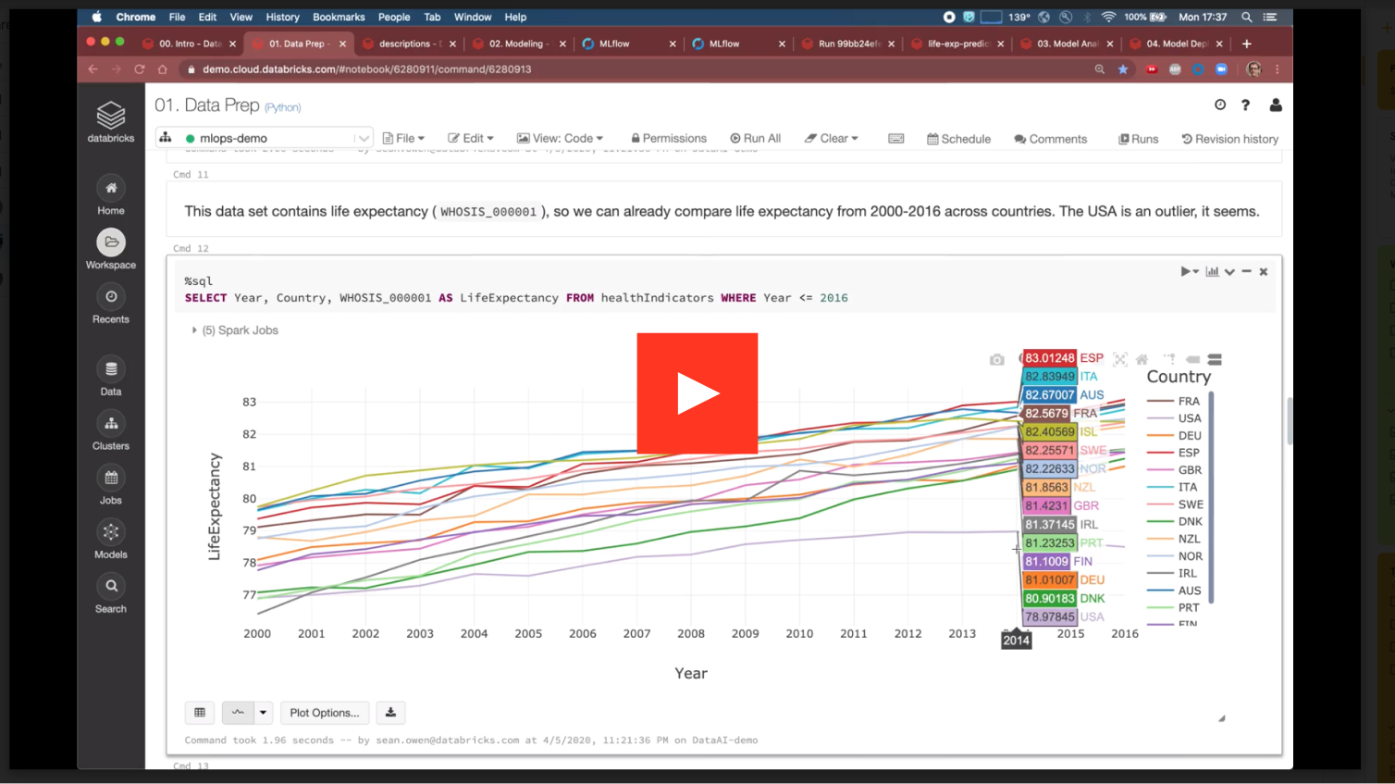Open chart type dropdown arrow
1395x784 pixels.
click(264, 713)
